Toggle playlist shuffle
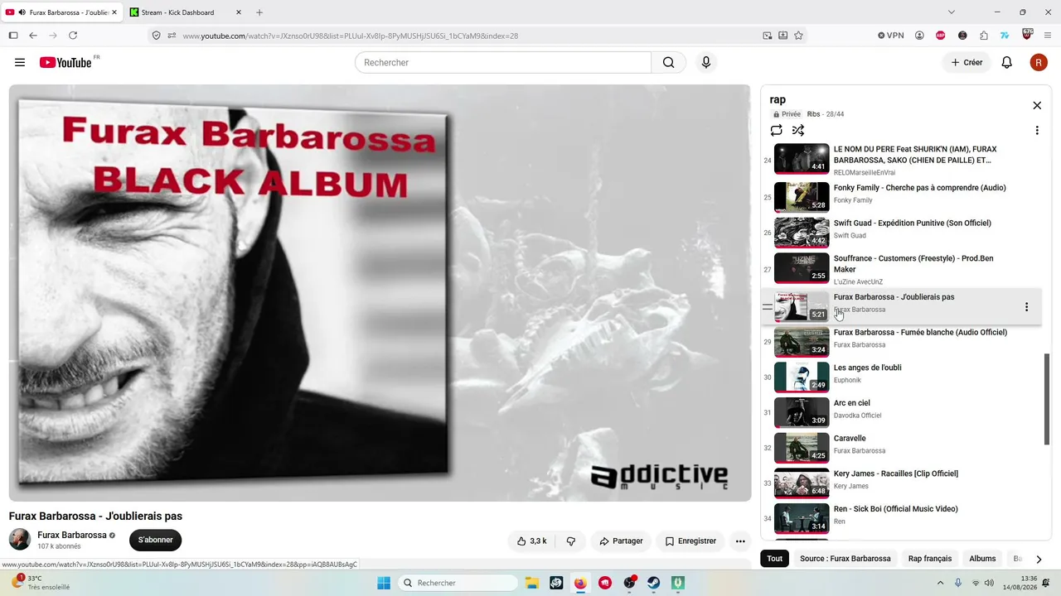 pyautogui.click(x=798, y=130)
